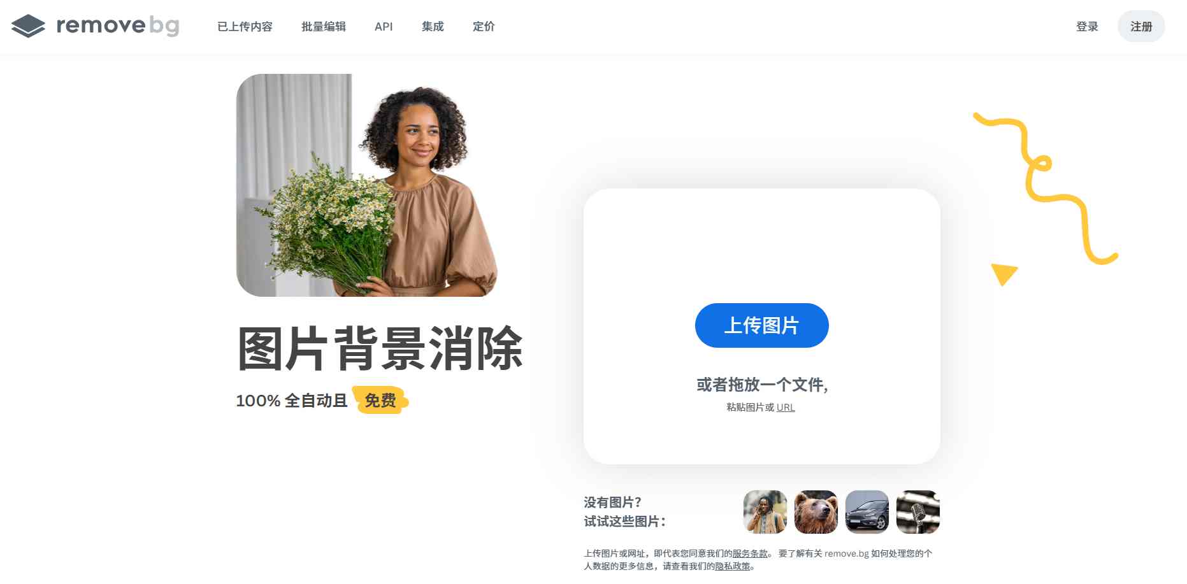Open the 定价 pricing page

coord(484,27)
